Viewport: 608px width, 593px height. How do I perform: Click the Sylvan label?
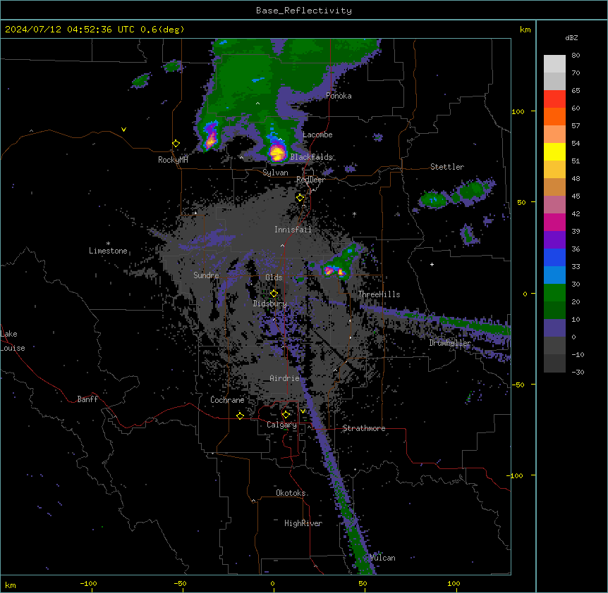point(275,173)
